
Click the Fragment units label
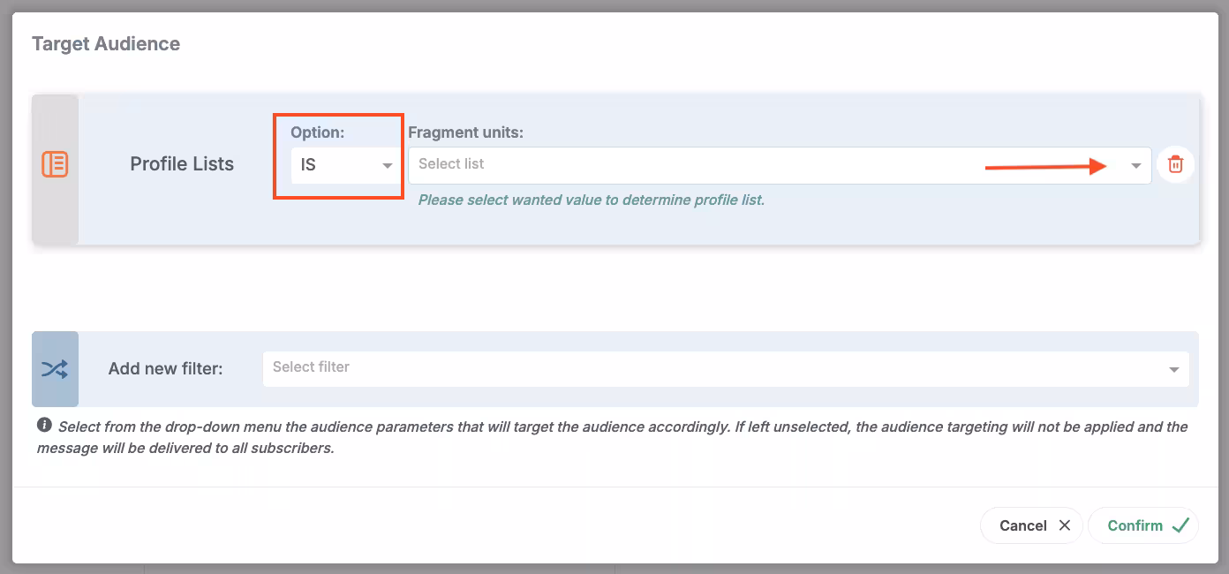(465, 132)
